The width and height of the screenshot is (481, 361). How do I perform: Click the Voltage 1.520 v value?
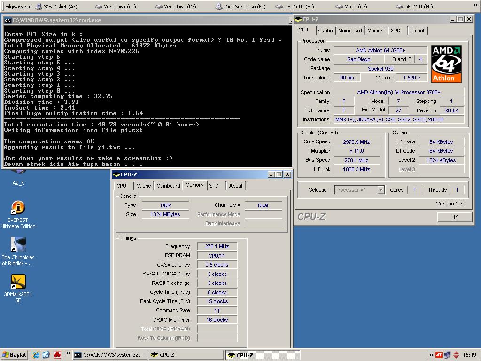411,78
